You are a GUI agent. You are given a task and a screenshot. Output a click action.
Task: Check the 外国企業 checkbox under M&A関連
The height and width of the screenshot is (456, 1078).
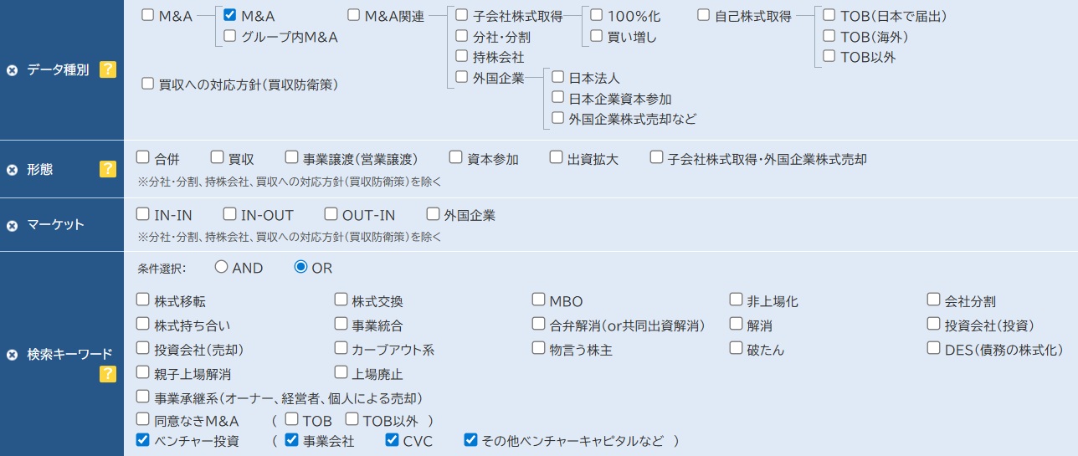click(x=461, y=78)
